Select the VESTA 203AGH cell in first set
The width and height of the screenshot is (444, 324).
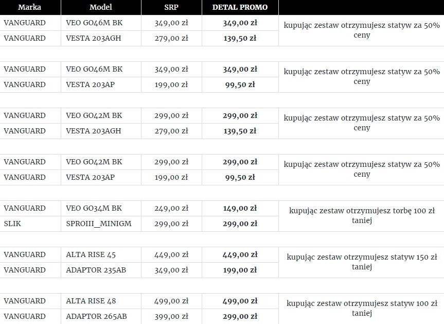101,38
